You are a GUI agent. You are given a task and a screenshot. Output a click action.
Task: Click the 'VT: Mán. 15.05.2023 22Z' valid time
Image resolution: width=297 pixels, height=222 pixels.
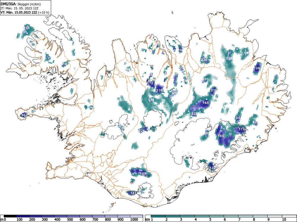point(19,12)
